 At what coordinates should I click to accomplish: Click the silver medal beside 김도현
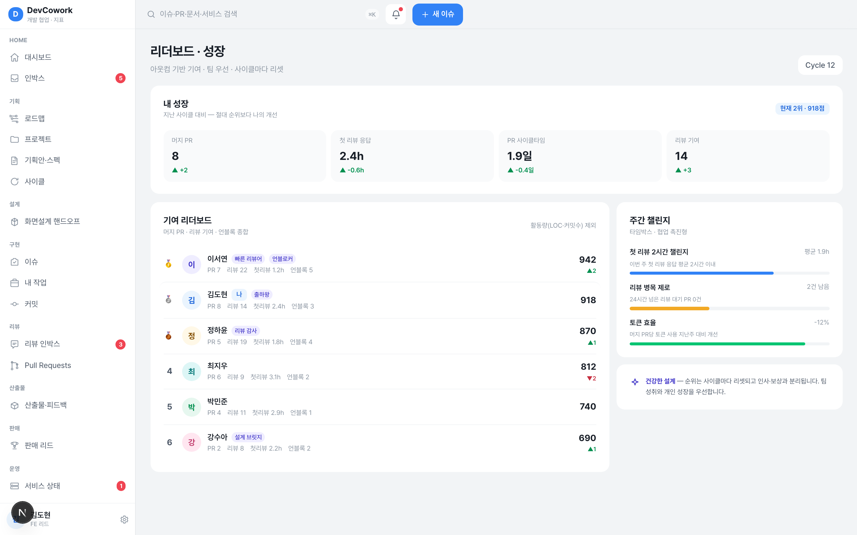click(168, 299)
